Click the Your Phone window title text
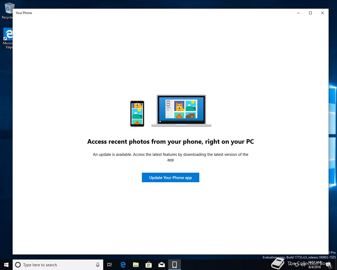 coord(24,13)
